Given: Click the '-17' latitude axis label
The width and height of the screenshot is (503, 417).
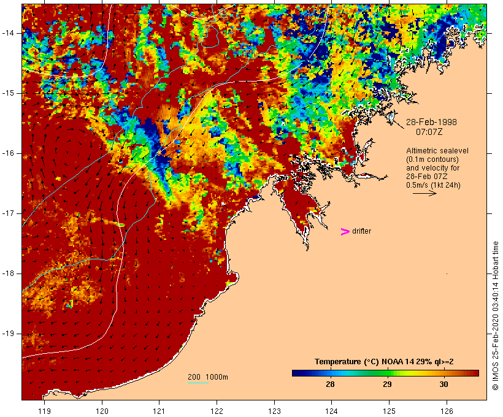Looking at the screenshot, I should (8, 213).
